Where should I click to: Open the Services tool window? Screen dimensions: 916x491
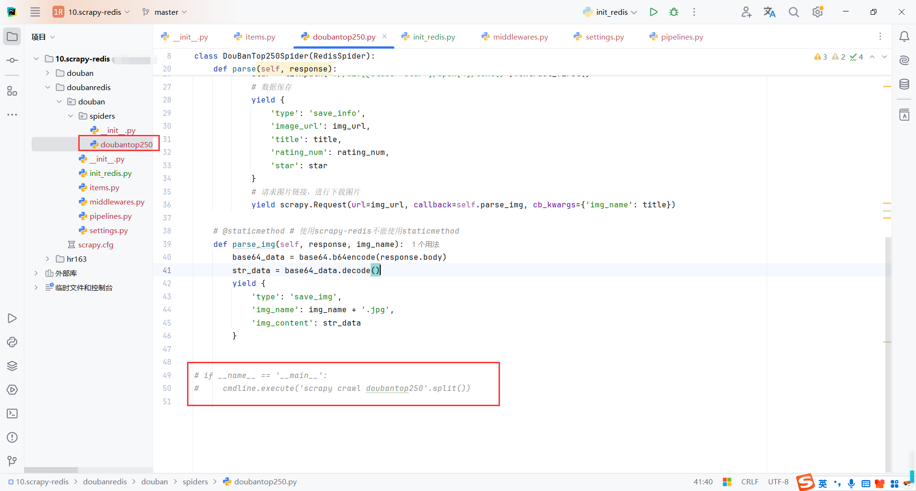(12, 390)
